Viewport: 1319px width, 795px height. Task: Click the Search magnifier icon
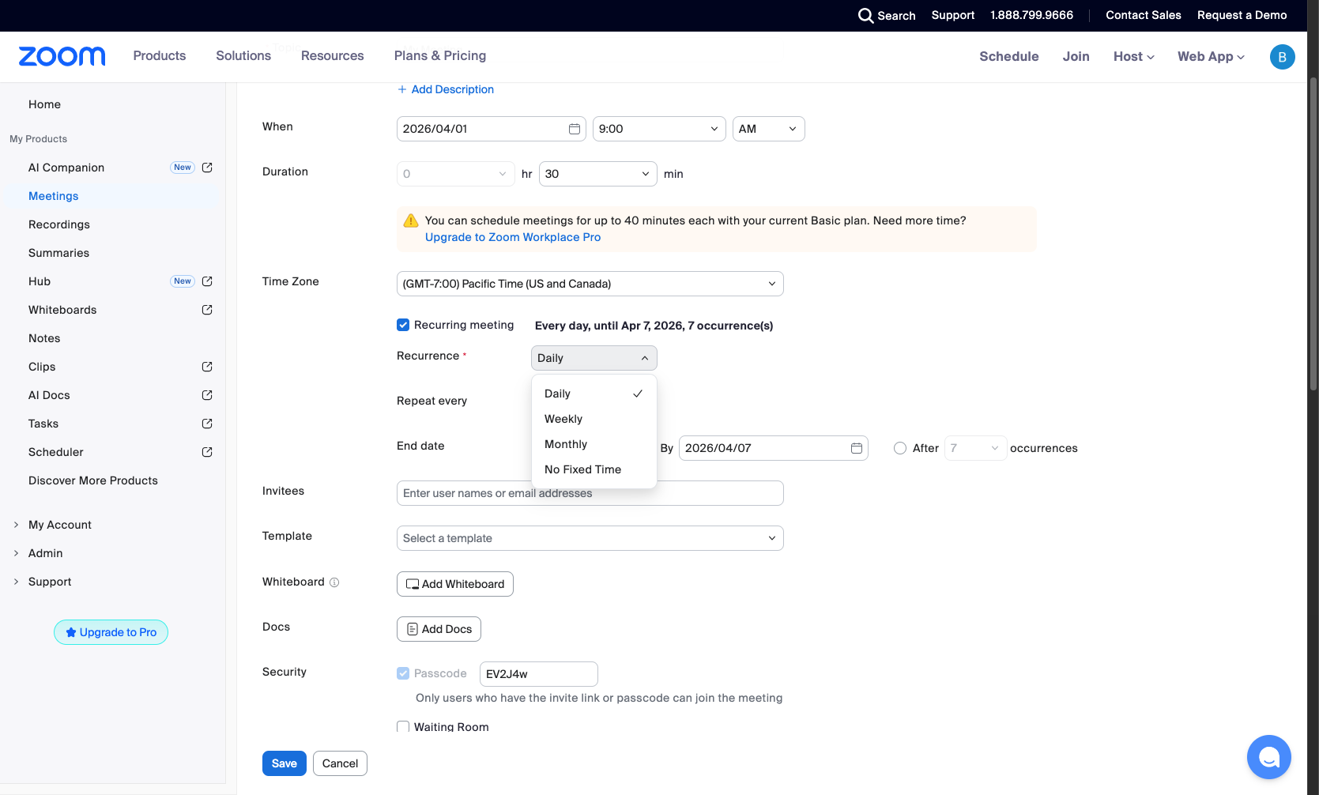click(x=865, y=16)
